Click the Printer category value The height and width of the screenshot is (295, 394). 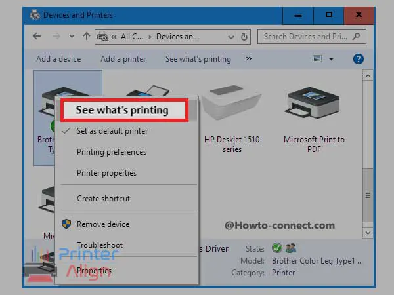click(x=284, y=273)
